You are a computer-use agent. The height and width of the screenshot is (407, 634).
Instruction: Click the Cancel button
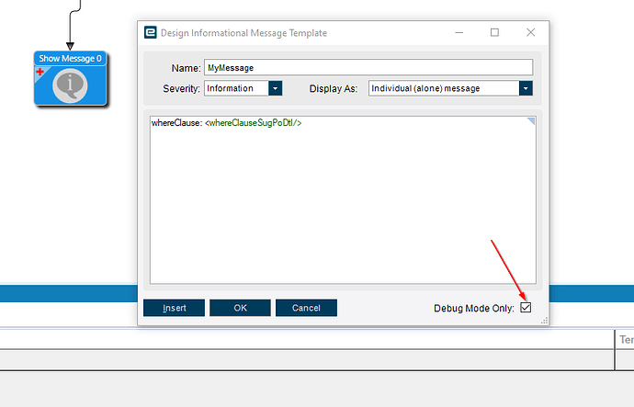click(306, 308)
